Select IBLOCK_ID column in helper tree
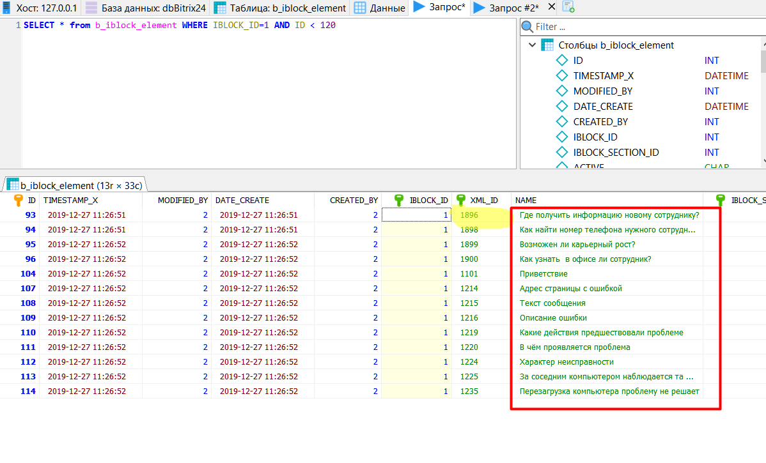Image resolution: width=766 pixels, height=463 pixels. click(595, 137)
